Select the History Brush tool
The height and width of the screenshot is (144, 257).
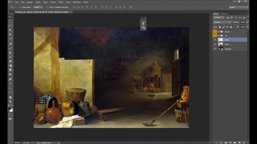pyautogui.click(x=10, y=57)
